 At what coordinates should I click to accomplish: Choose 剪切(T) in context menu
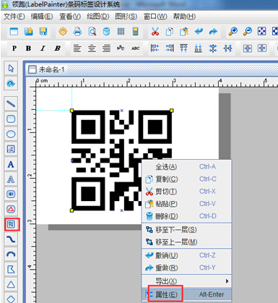(186, 192)
